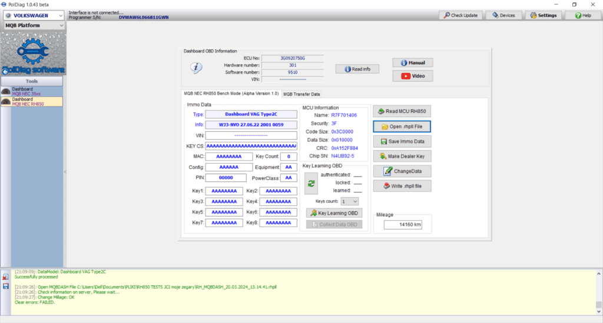Click the Mileage input field

click(403, 225)
